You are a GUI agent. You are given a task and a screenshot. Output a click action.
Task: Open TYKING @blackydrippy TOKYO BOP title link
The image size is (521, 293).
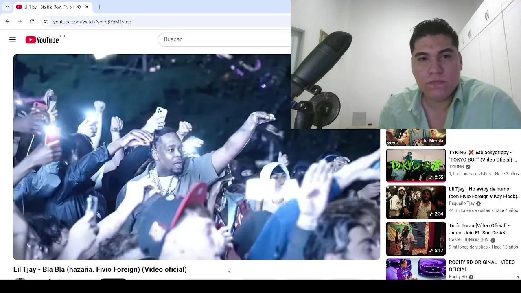pyautogui.click(x=483, y=156)
